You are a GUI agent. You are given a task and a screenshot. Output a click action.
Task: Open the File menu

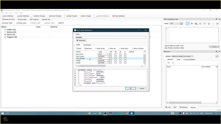coord(2,13)
